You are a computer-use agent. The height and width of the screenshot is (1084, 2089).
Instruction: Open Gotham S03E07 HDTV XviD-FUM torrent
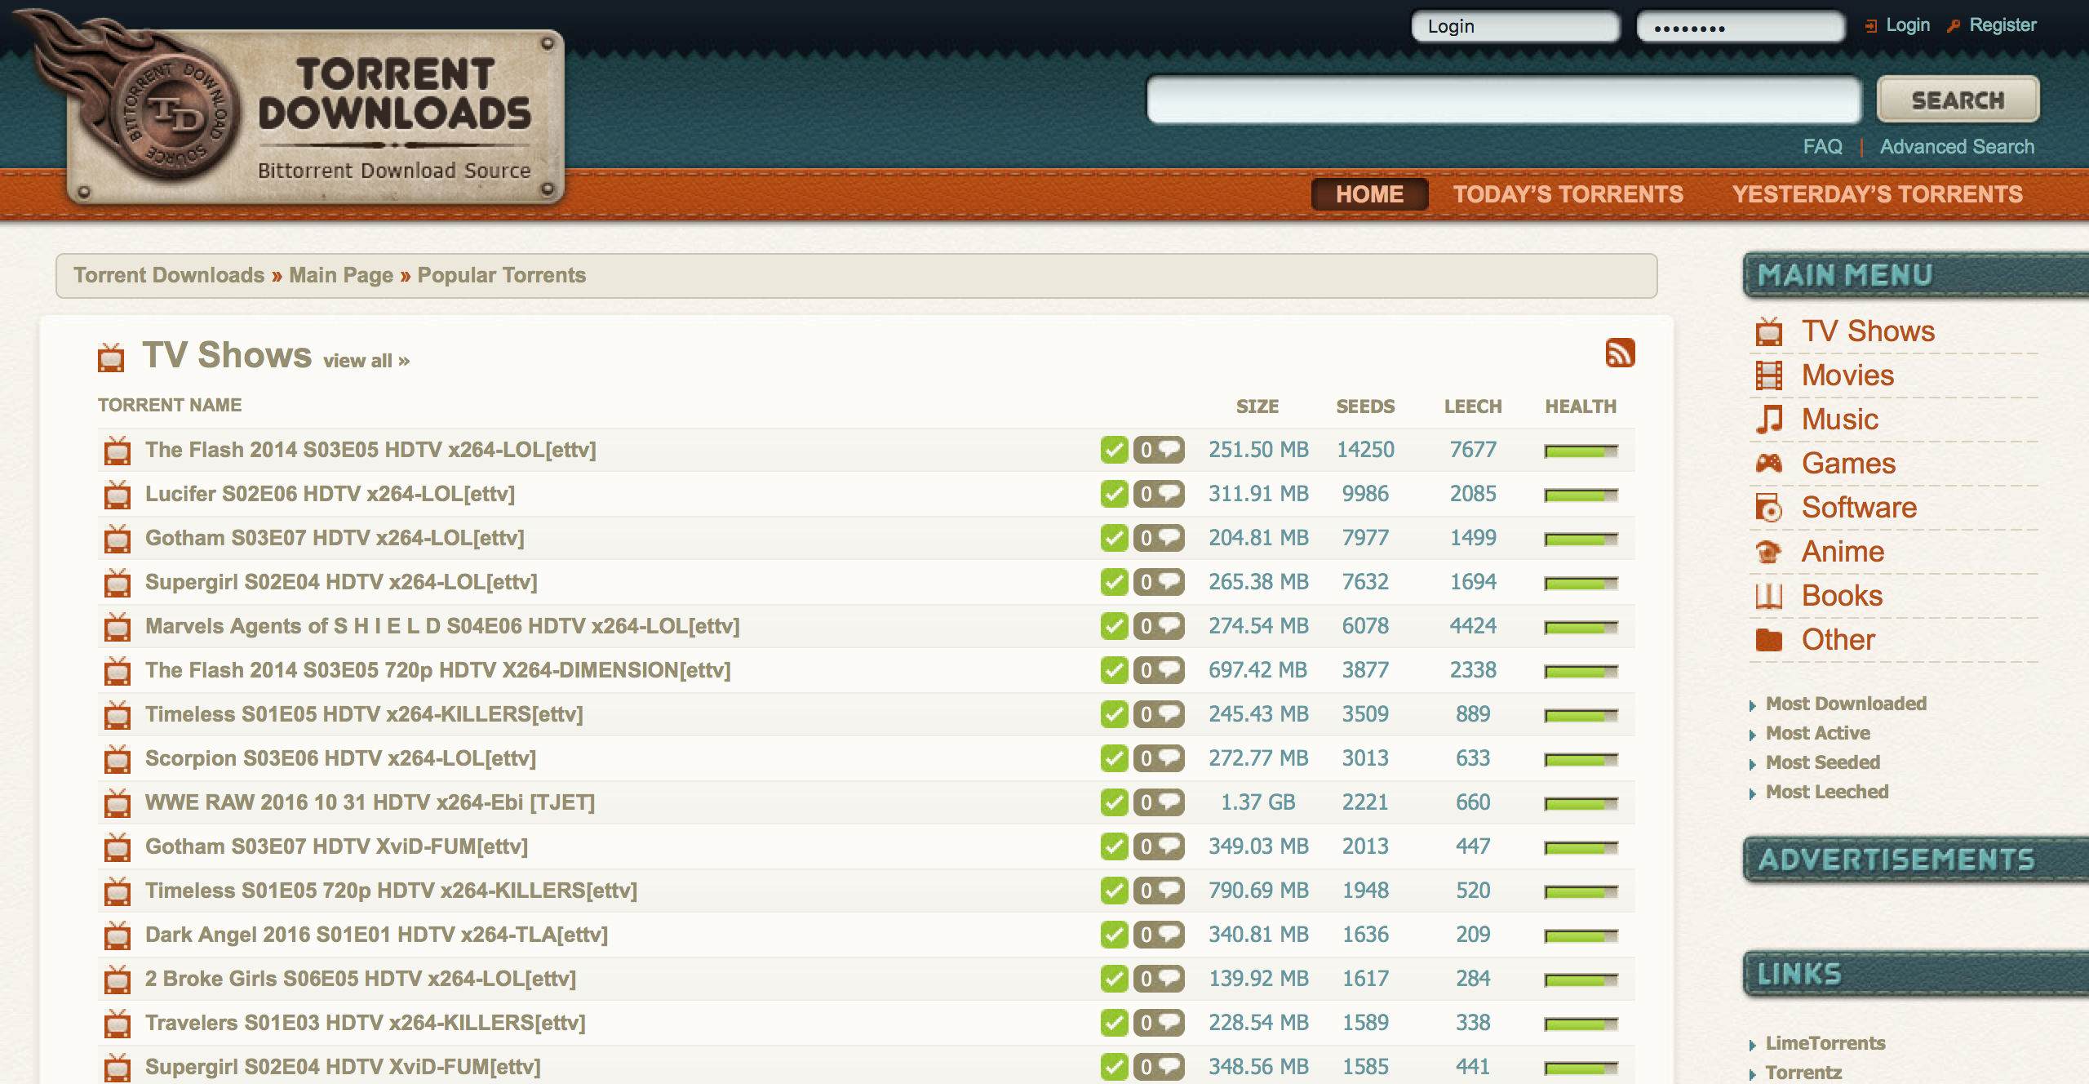pos(336,846)
